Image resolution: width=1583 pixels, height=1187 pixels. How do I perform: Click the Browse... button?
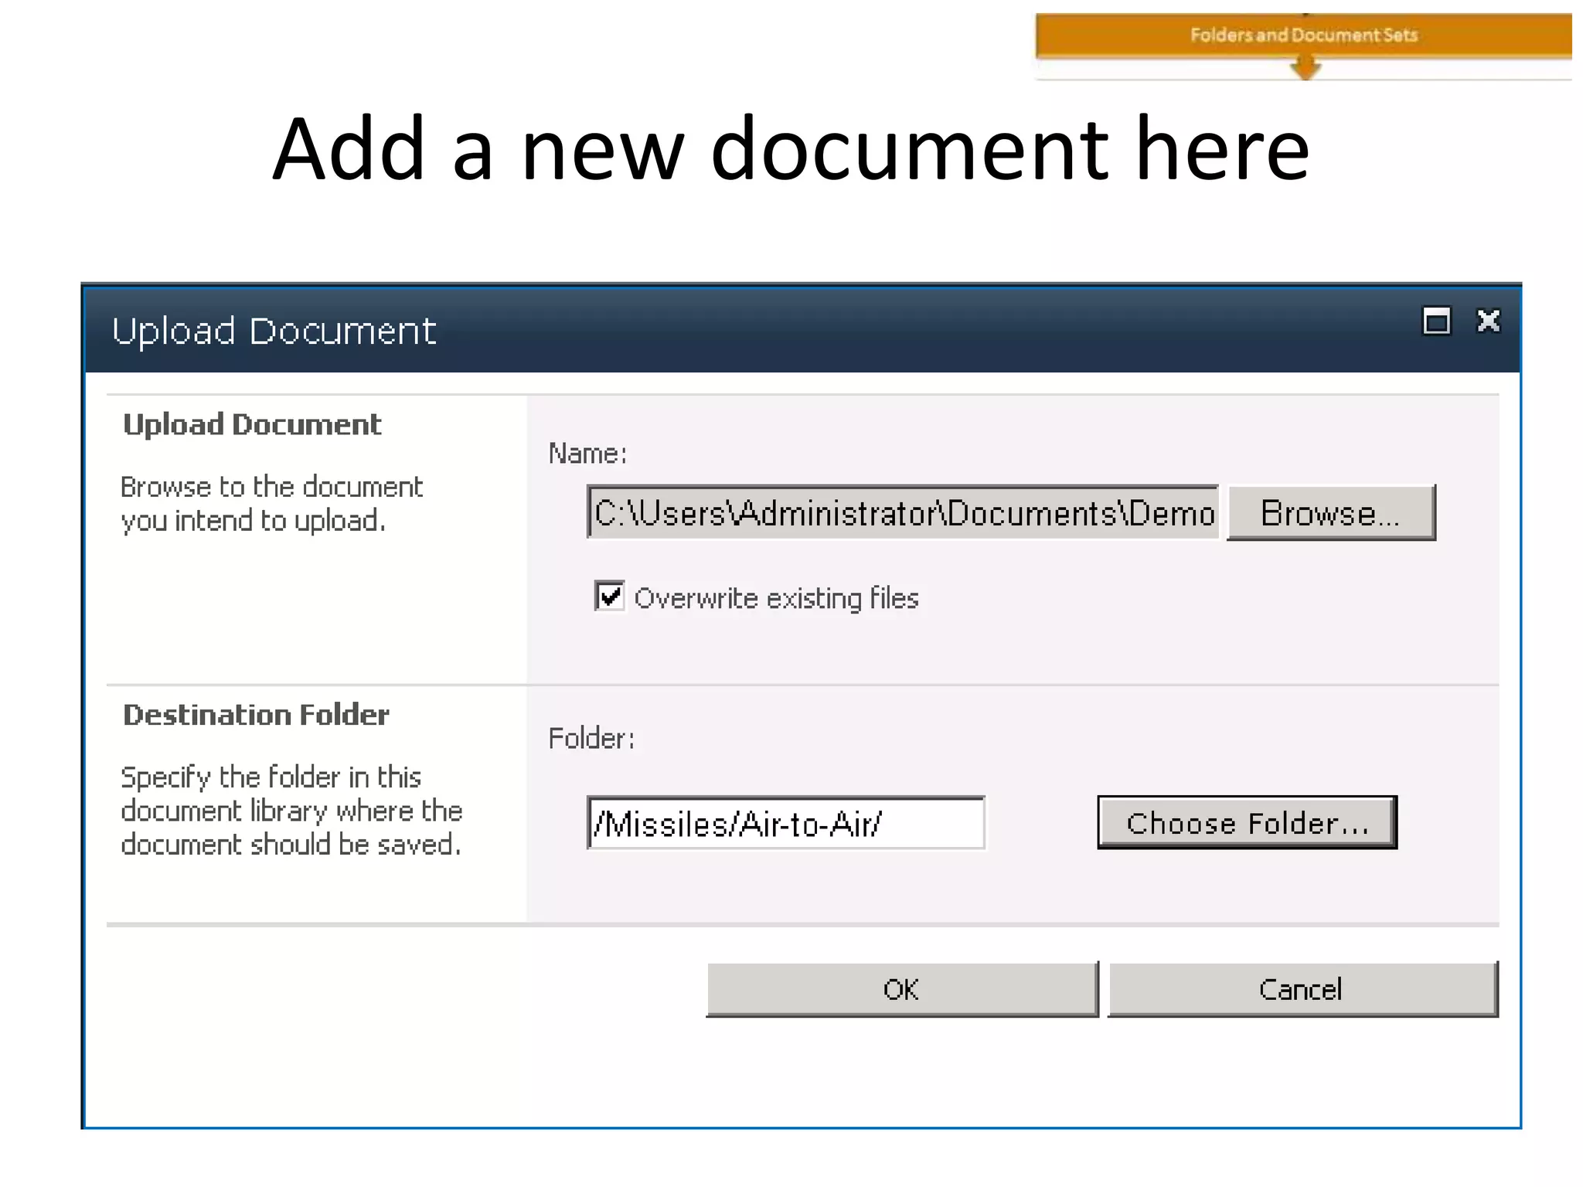tap(1331, 512)
